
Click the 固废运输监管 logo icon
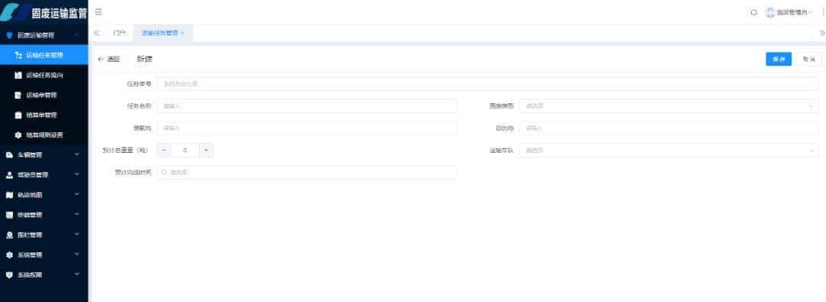(15, 11)
